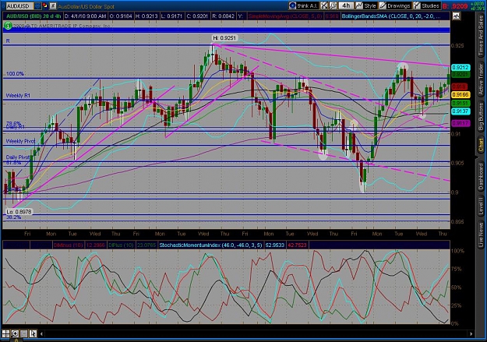Click the magenta 0.9117 price bubble

(461, 124)
